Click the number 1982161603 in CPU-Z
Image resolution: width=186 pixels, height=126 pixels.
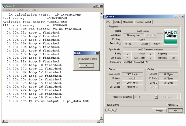point(113,105)
